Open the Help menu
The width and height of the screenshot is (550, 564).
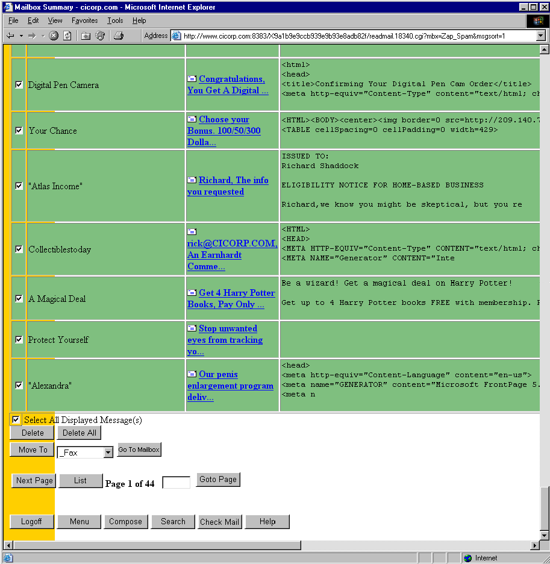[x=139, y=20]
